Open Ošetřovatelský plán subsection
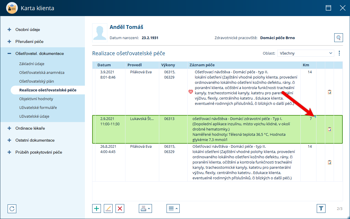350x219 pixels. 36,81
